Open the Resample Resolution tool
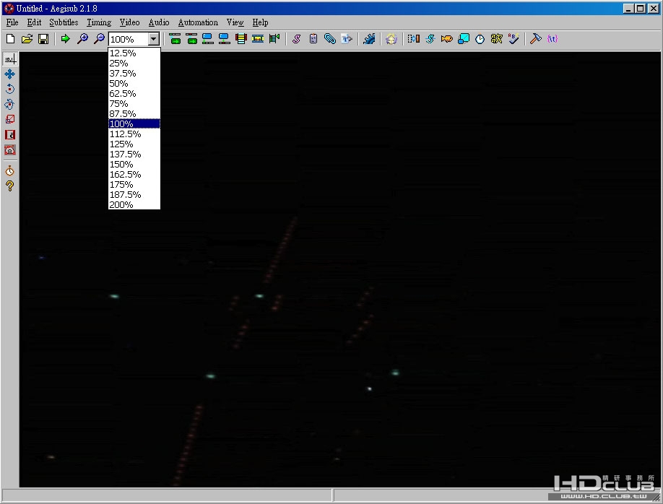This screenshot has height=504, width=663. (464, 39)
